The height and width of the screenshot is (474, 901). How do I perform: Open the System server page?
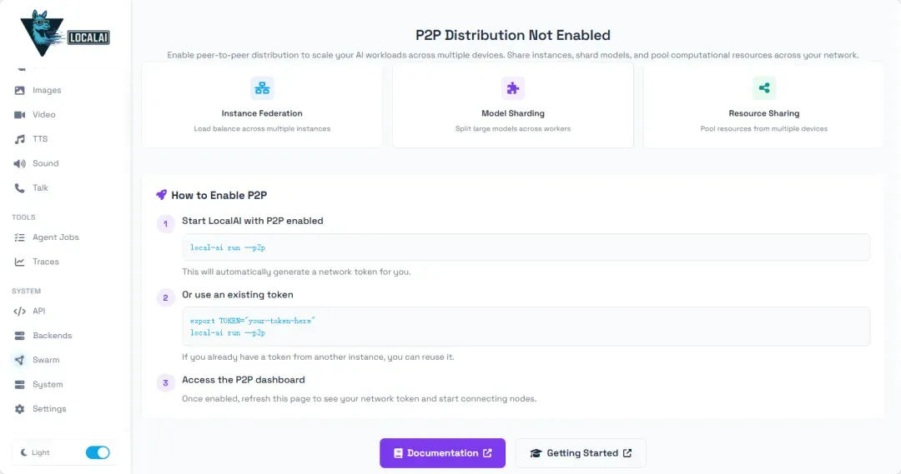pyautogui.click(x=48, y=384)
